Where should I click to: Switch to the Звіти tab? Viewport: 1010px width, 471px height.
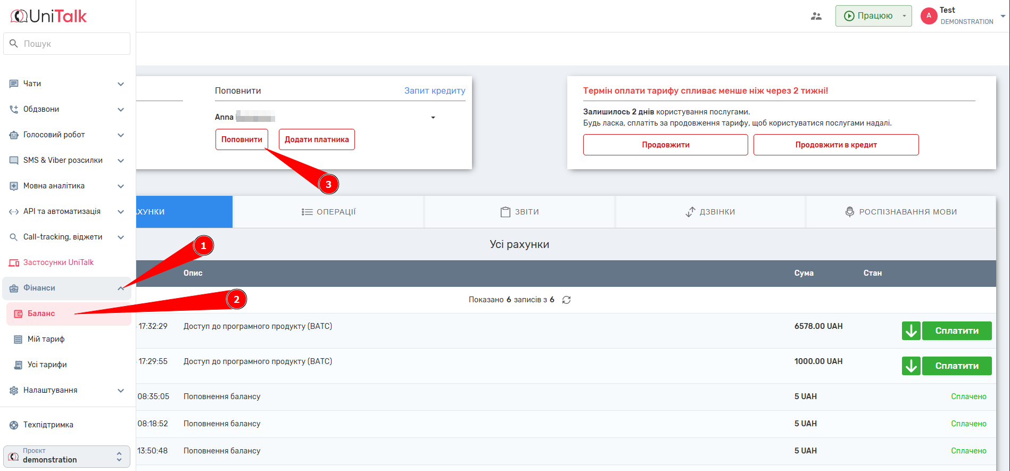[519, 212]
